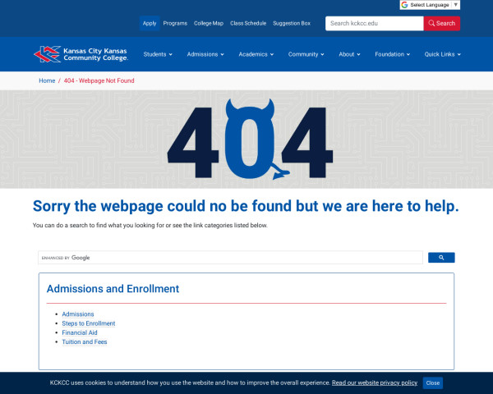Click the 404 - Webpage Not Found breadcrumb
Image resolution: width=493 pixels, height=394 pixels.
(99, 80)
